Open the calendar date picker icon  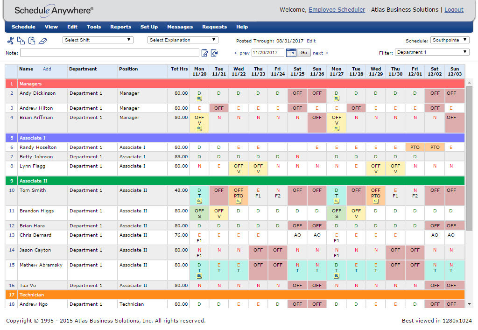click(x=291, y=53)
